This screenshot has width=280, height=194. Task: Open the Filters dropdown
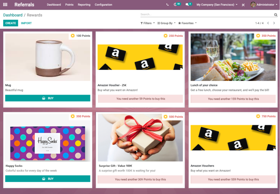(x=147, y=23)
